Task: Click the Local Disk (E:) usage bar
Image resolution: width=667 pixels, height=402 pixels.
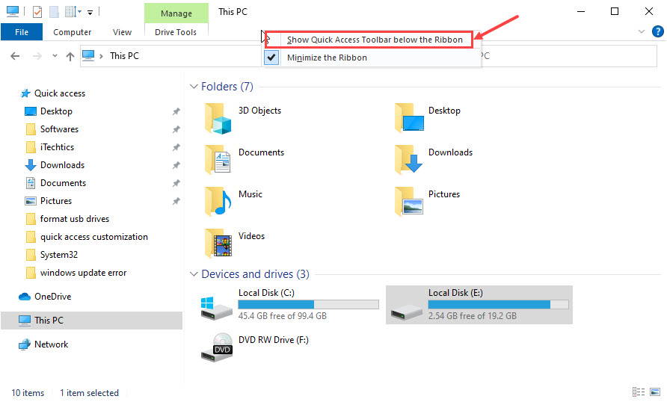Action: point(498,304)
